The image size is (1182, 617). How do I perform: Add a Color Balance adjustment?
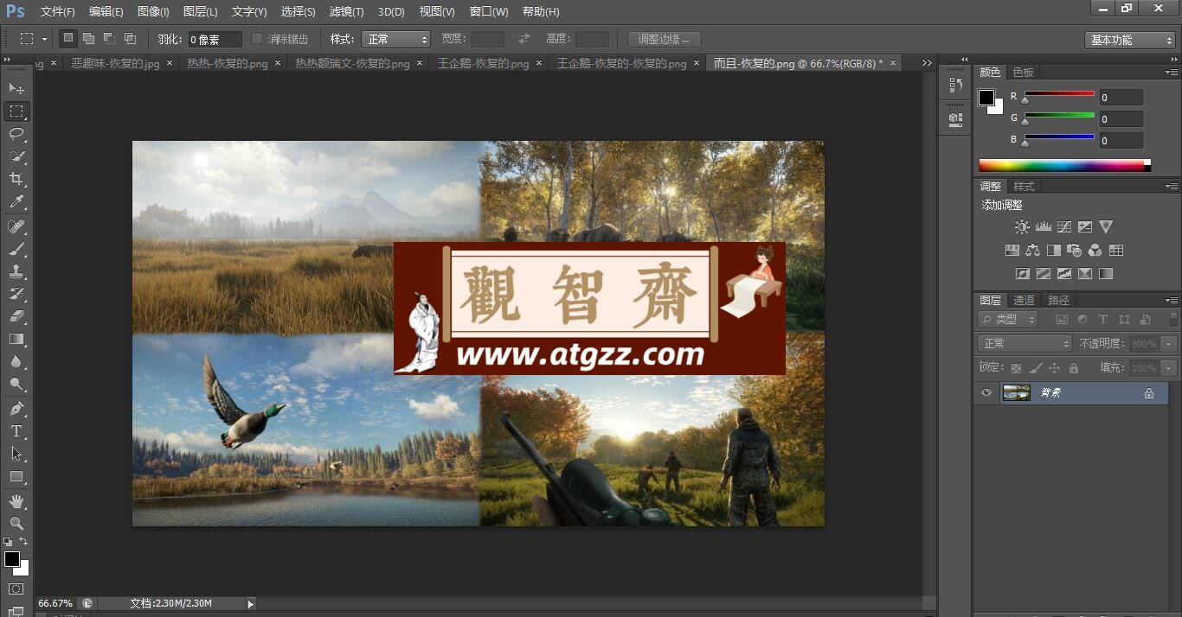pos(1032,250)
